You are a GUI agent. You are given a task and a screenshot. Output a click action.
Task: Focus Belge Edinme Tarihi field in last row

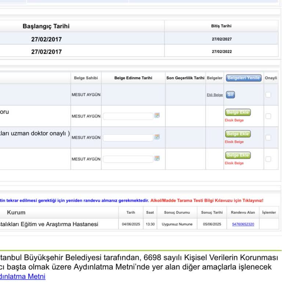pyautogui.click(x=128, y=159)
